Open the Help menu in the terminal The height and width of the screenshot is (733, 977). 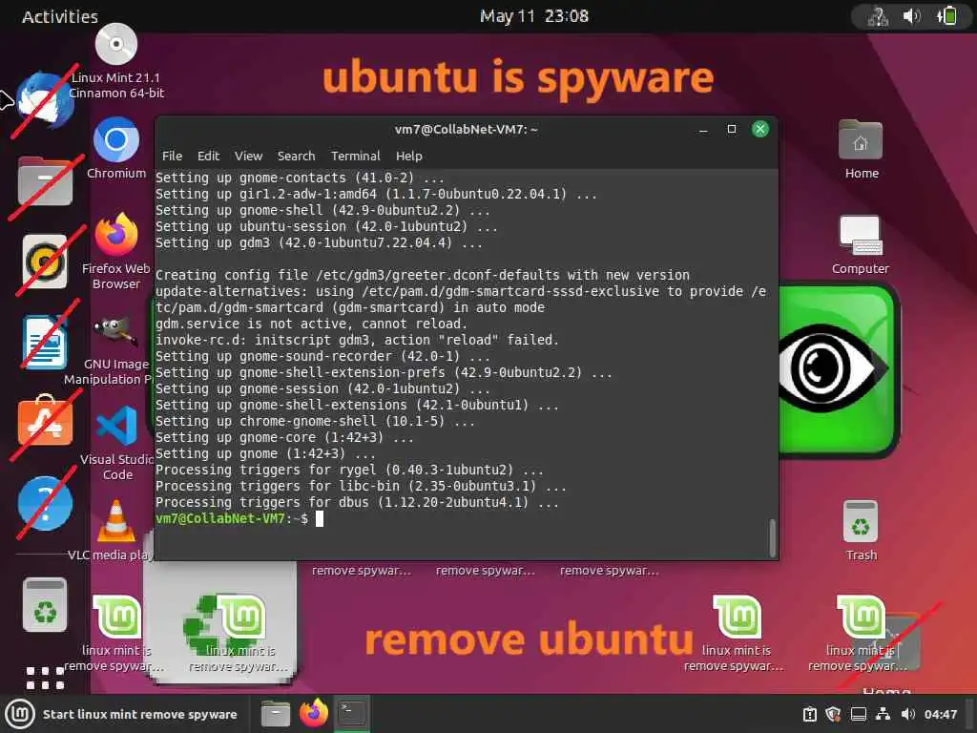click(x=408, y=156)
